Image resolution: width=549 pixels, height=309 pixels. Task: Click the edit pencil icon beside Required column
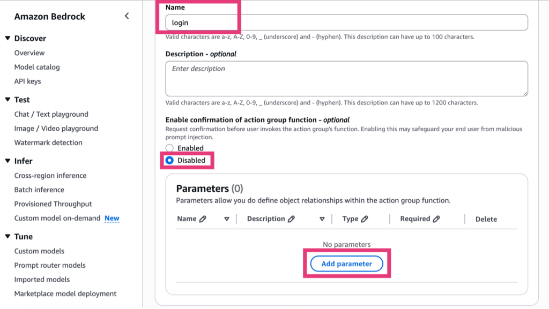click(436, 219)
